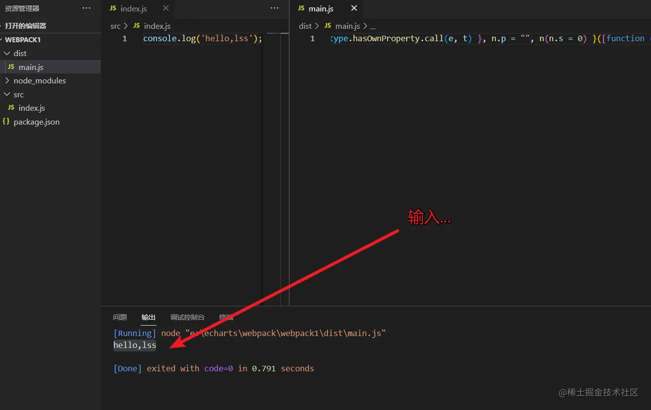The width and height of the screenshot is (651, 410).
Task: Click line number 1 in main.js editor
Action: [312, 38]
